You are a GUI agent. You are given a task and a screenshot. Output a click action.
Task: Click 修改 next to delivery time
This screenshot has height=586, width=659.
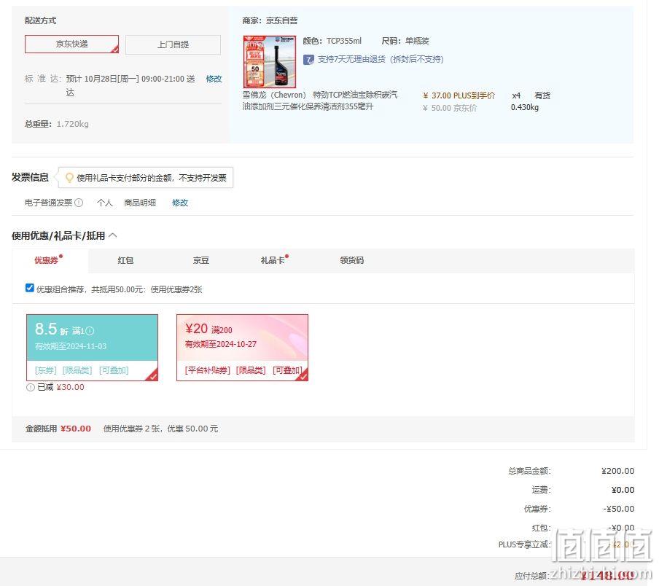(214, 79)
